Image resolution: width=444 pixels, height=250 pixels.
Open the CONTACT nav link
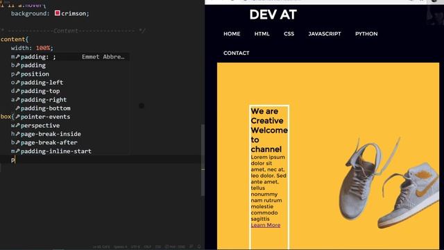coord(236,53)
